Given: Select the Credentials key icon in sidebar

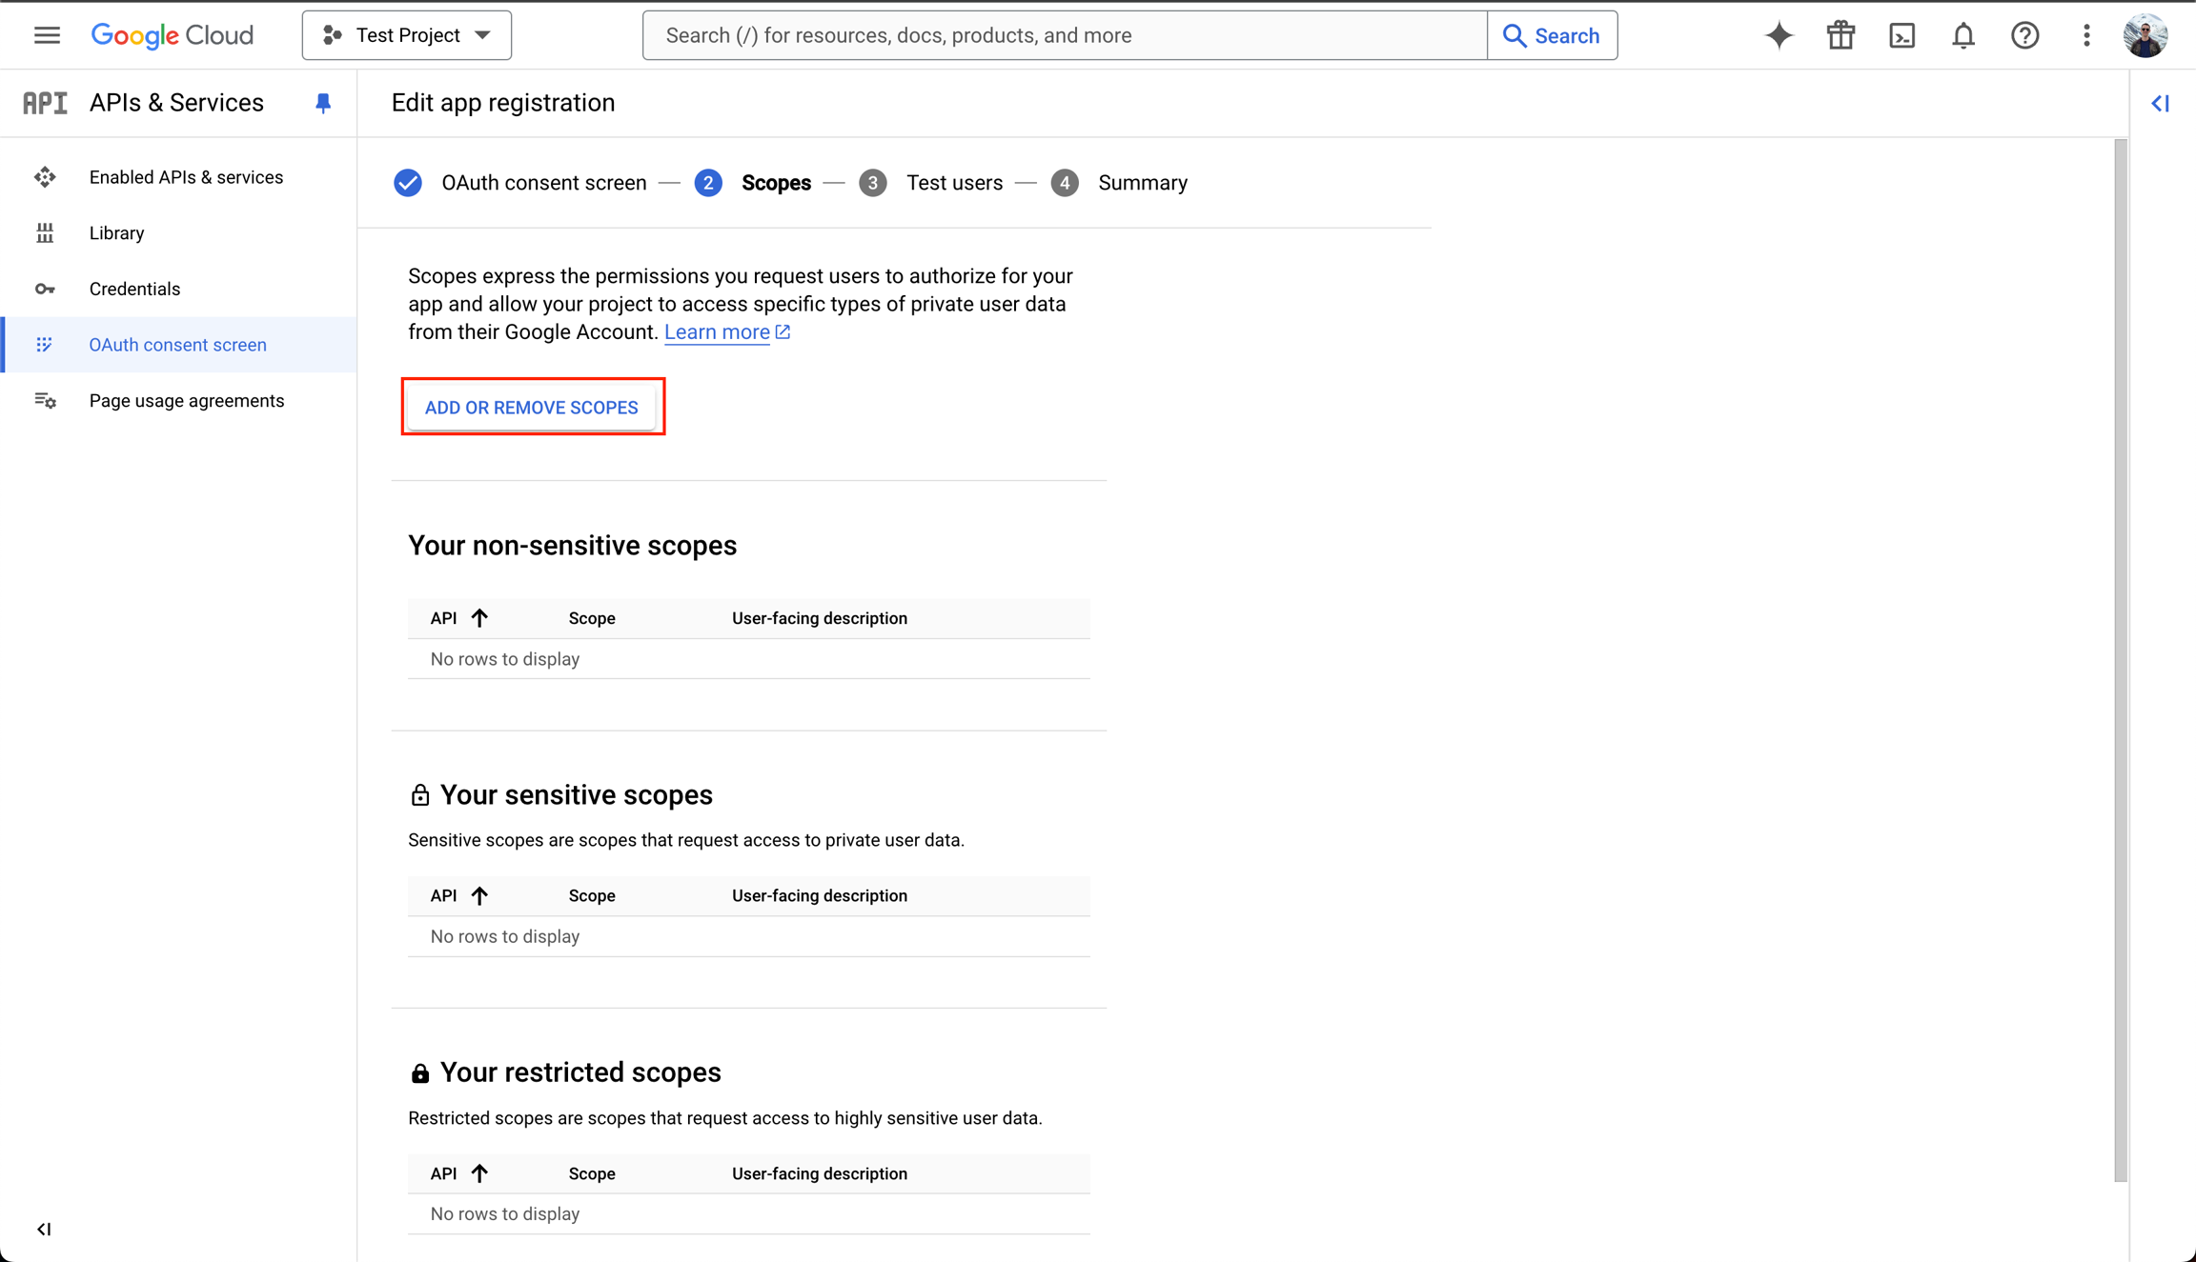Looking at the screenshot, I should 45,288.
